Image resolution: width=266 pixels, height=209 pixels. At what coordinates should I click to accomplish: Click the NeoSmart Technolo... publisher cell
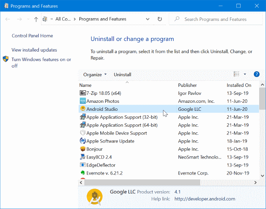point(199,157)
